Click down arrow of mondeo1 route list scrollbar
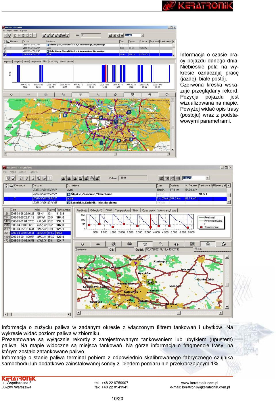This screenshot has height=401, width=276. (229, 202)
